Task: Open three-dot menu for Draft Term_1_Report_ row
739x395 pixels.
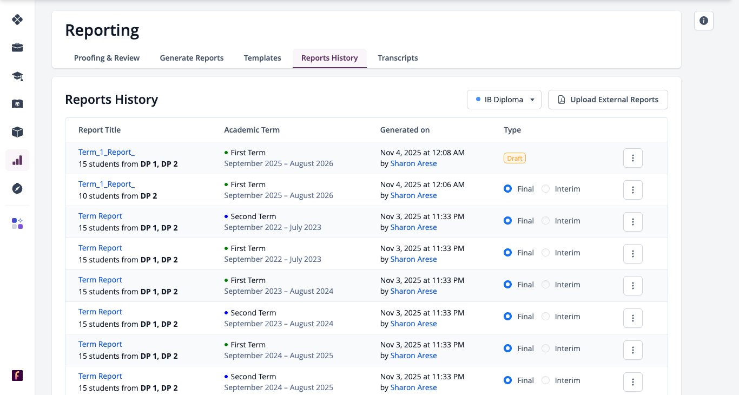Action: point(633,158)
